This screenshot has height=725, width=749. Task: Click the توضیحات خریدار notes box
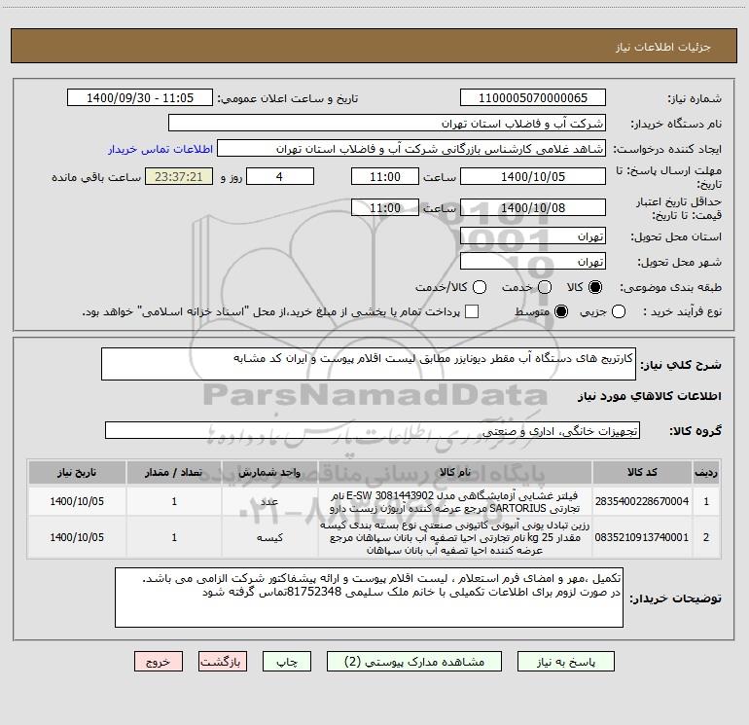click(x=369, y=598)
